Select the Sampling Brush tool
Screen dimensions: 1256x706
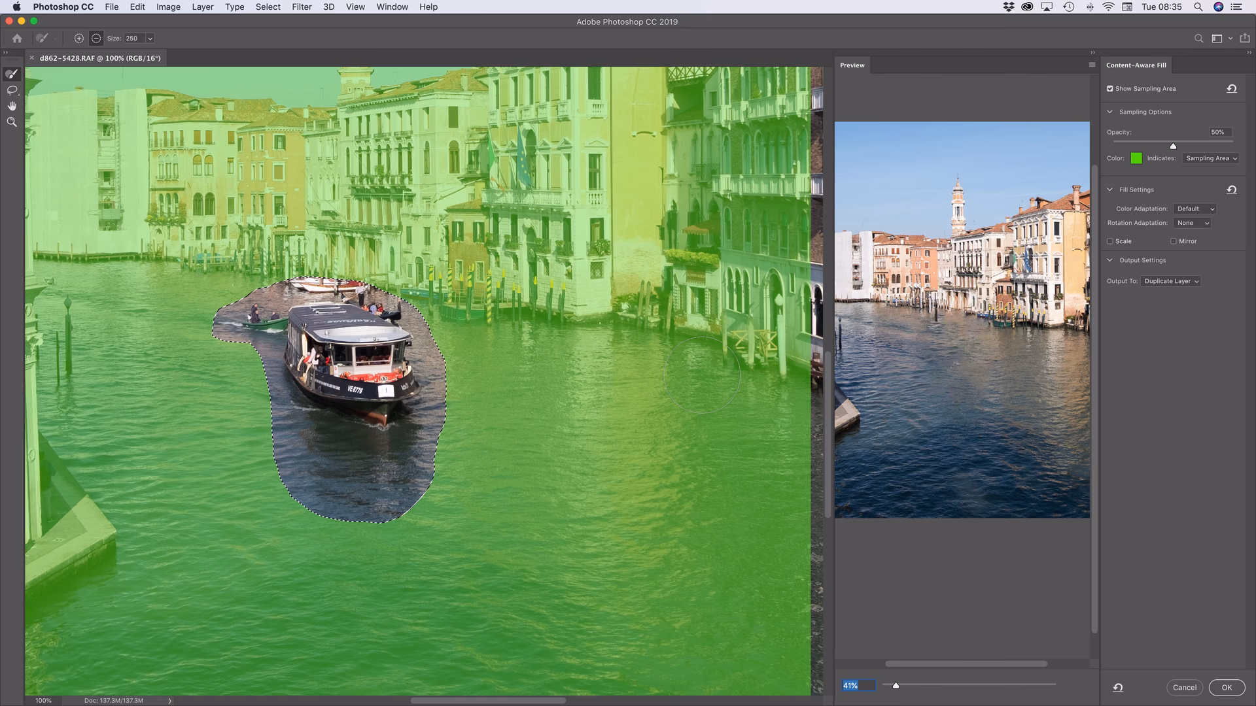[x=11, y=73]
